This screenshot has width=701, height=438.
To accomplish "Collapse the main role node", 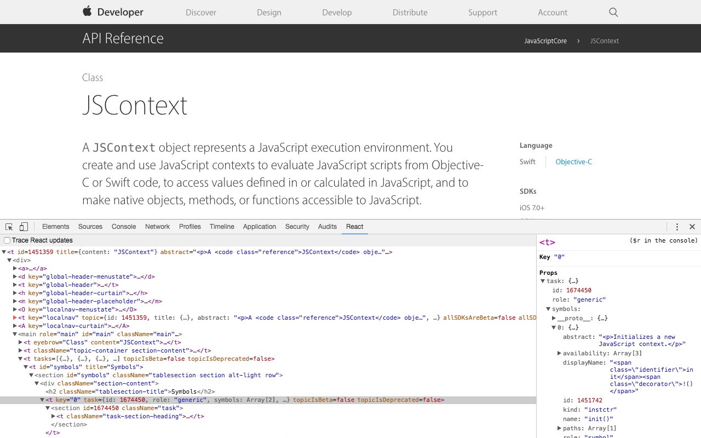I will [x=15, y=335].
